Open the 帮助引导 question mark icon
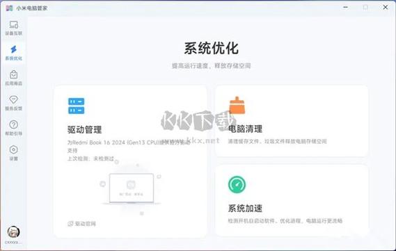The width and height of the screenshot is (396, 251). click(14, 124)
